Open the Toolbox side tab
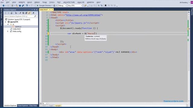The width and height of the screenshot is (193, 108). (1, 23)
